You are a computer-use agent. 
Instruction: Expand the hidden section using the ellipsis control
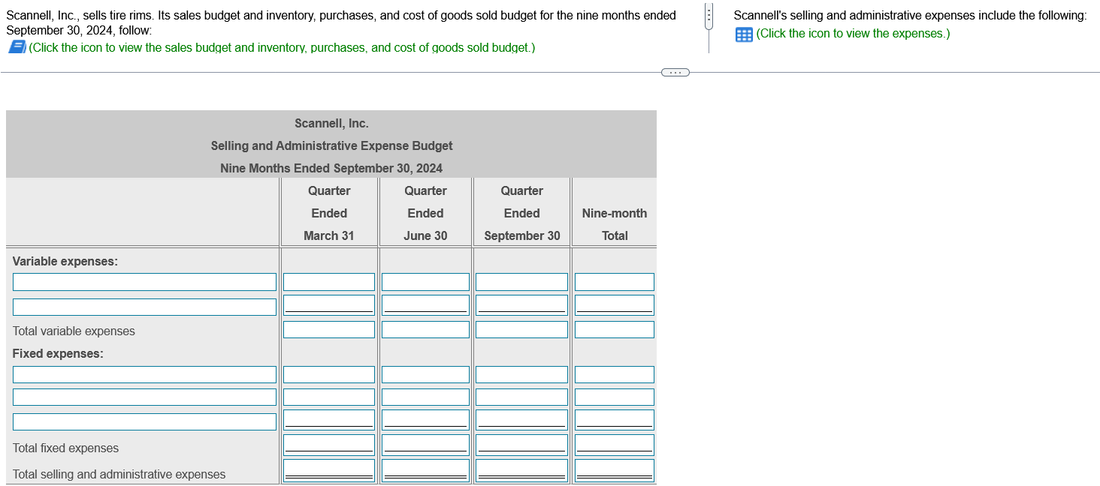675,72
